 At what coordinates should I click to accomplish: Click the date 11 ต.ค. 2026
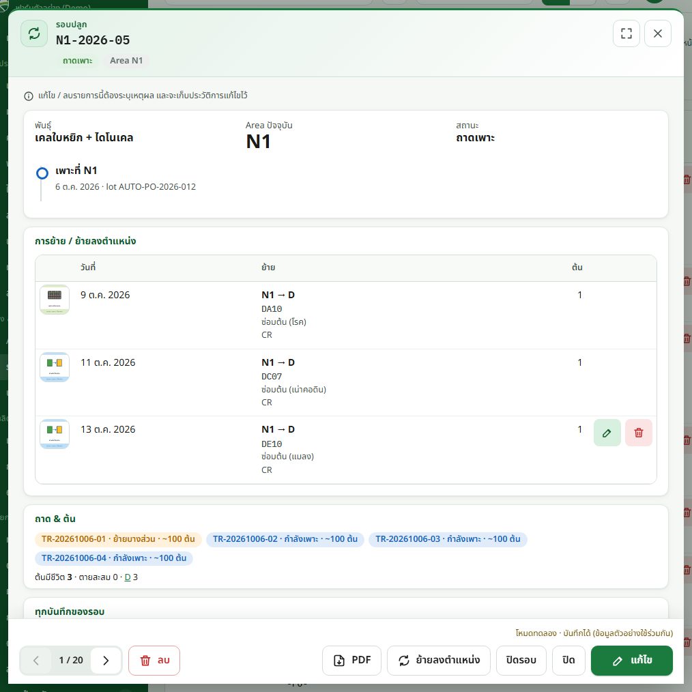[108, 363]
